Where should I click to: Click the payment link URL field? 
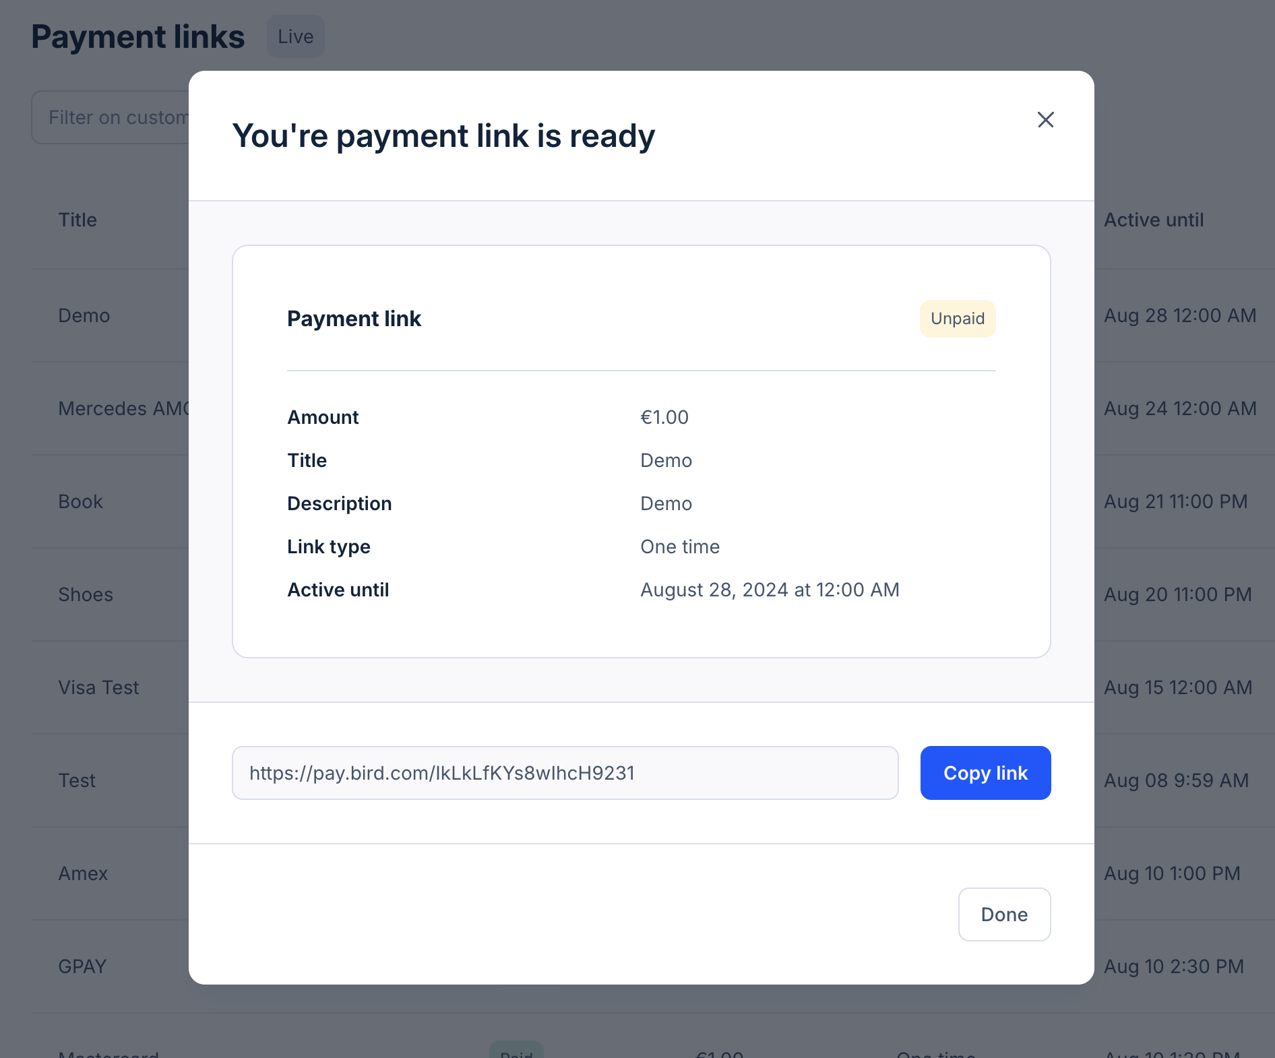point(565,773)
